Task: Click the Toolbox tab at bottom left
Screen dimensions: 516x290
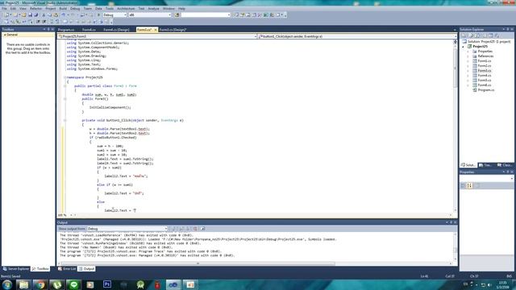Action: 40,269
